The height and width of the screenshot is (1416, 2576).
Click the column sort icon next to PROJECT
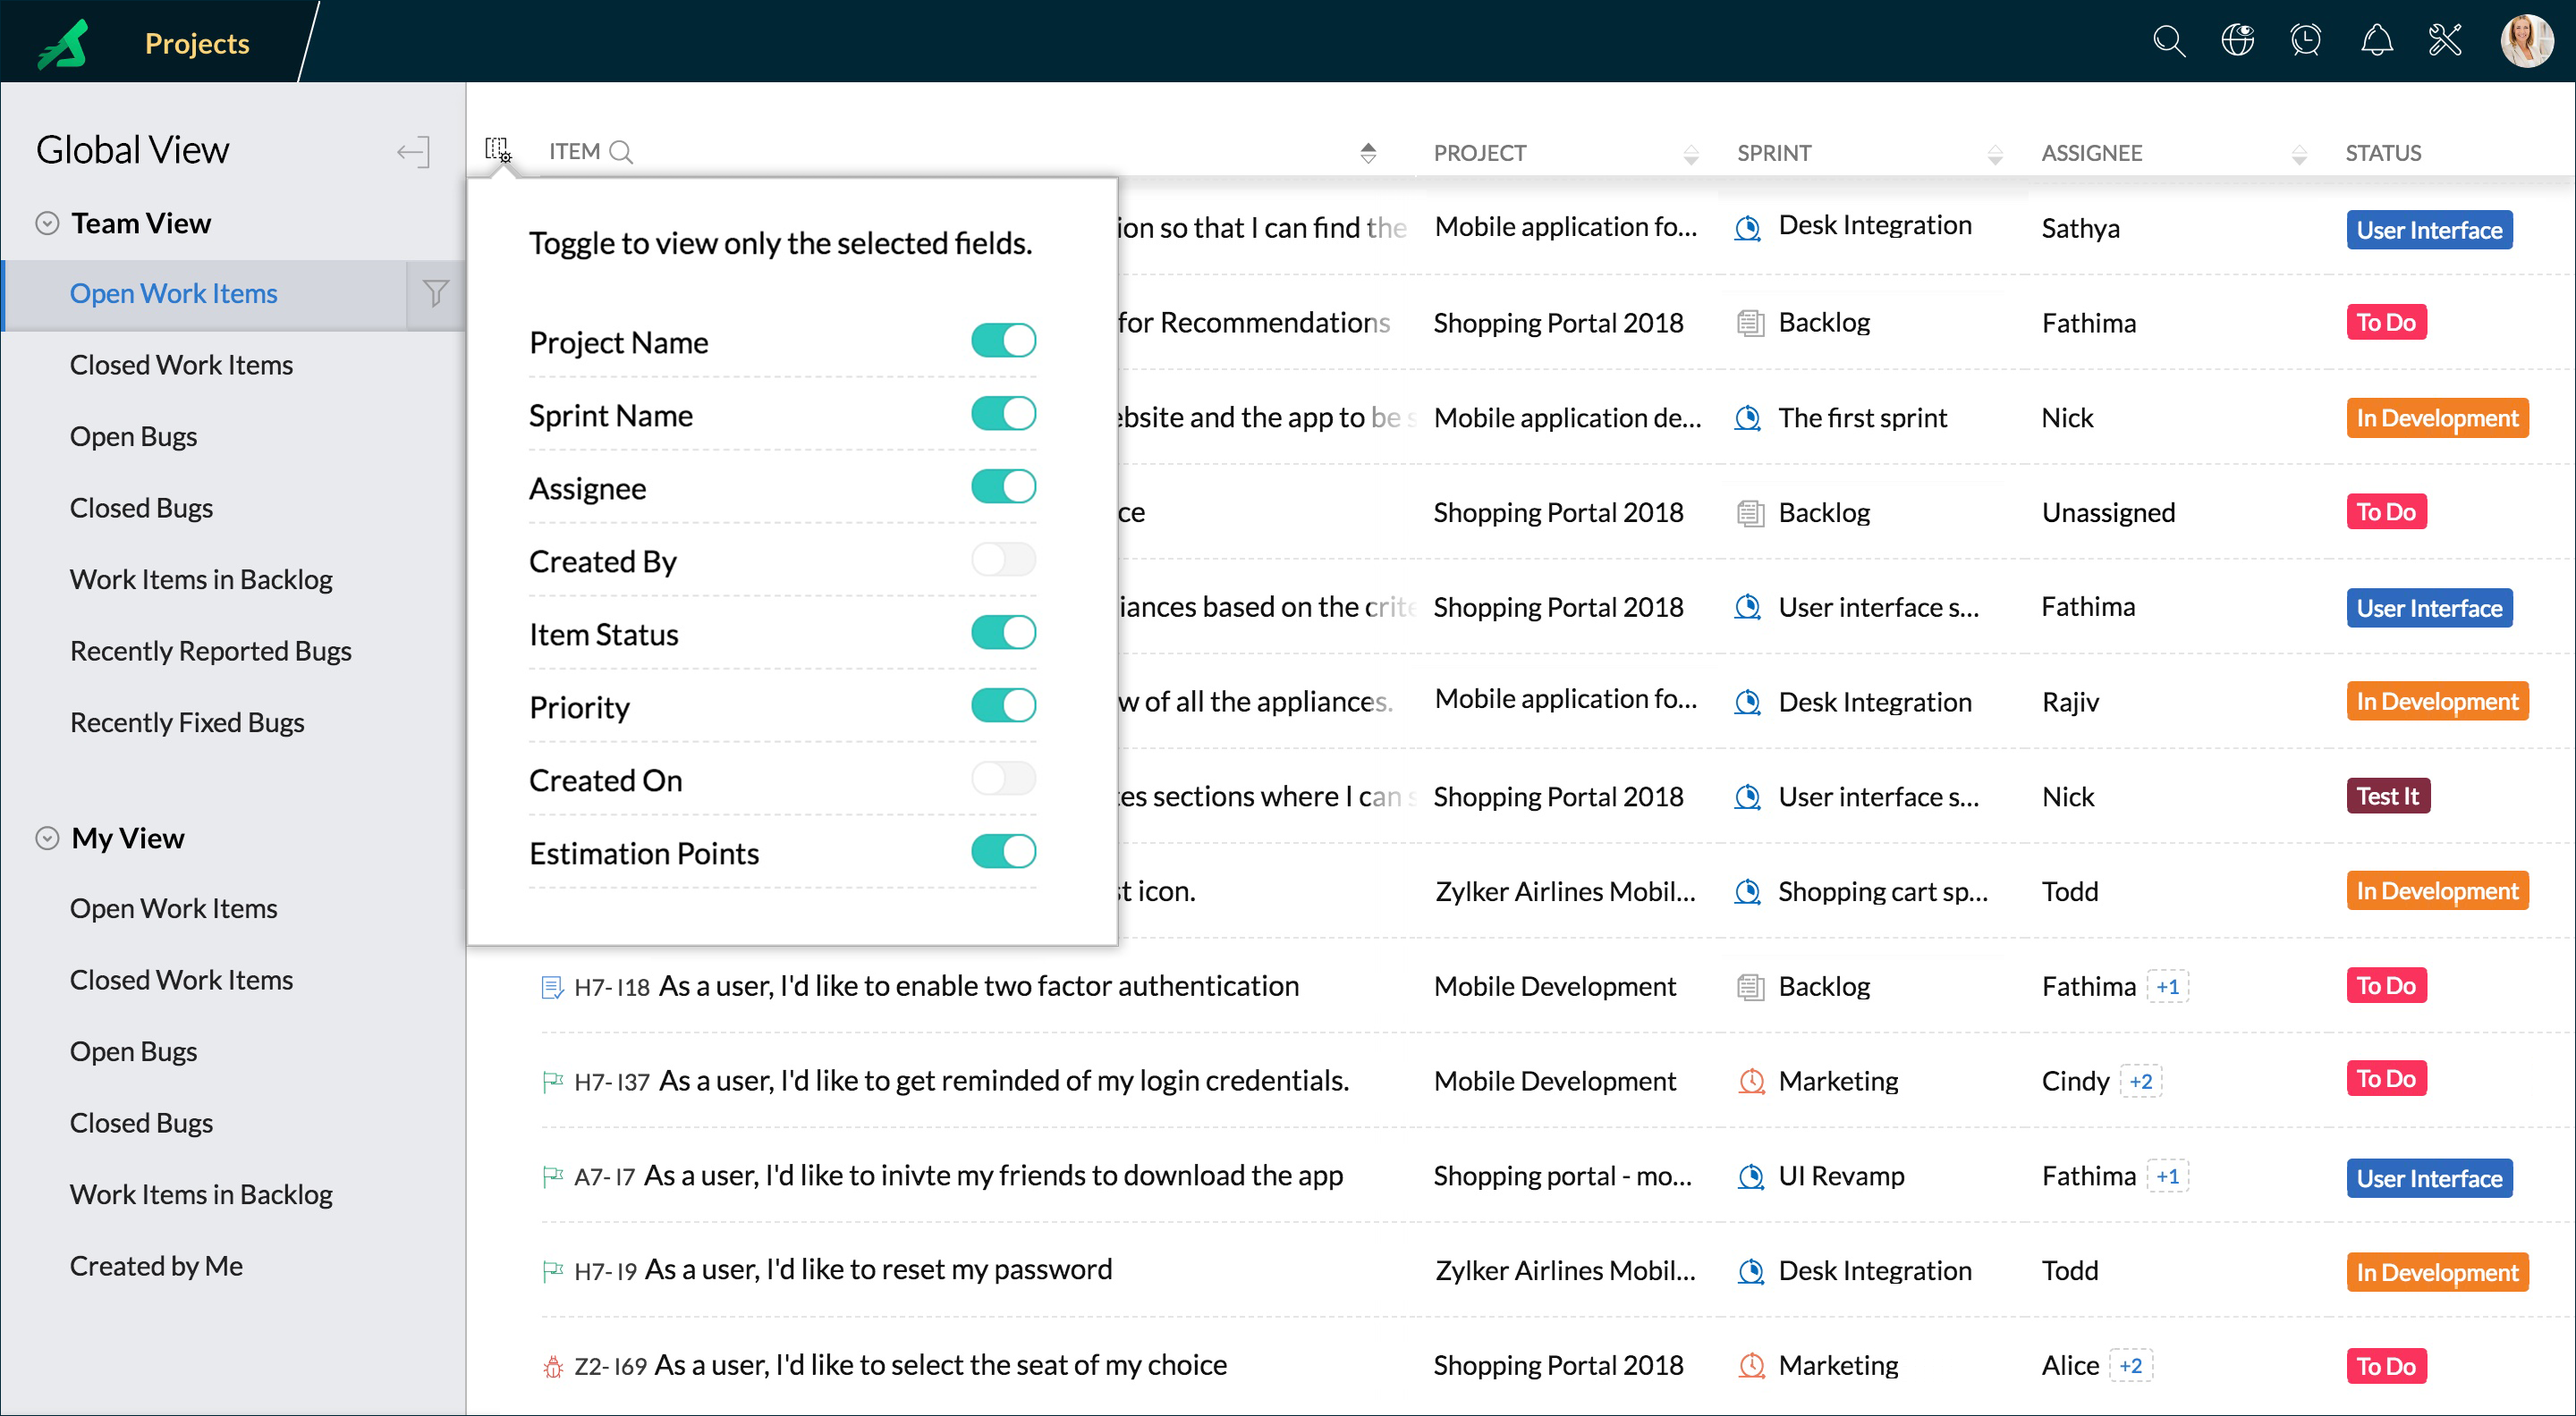pos(1680,152)
